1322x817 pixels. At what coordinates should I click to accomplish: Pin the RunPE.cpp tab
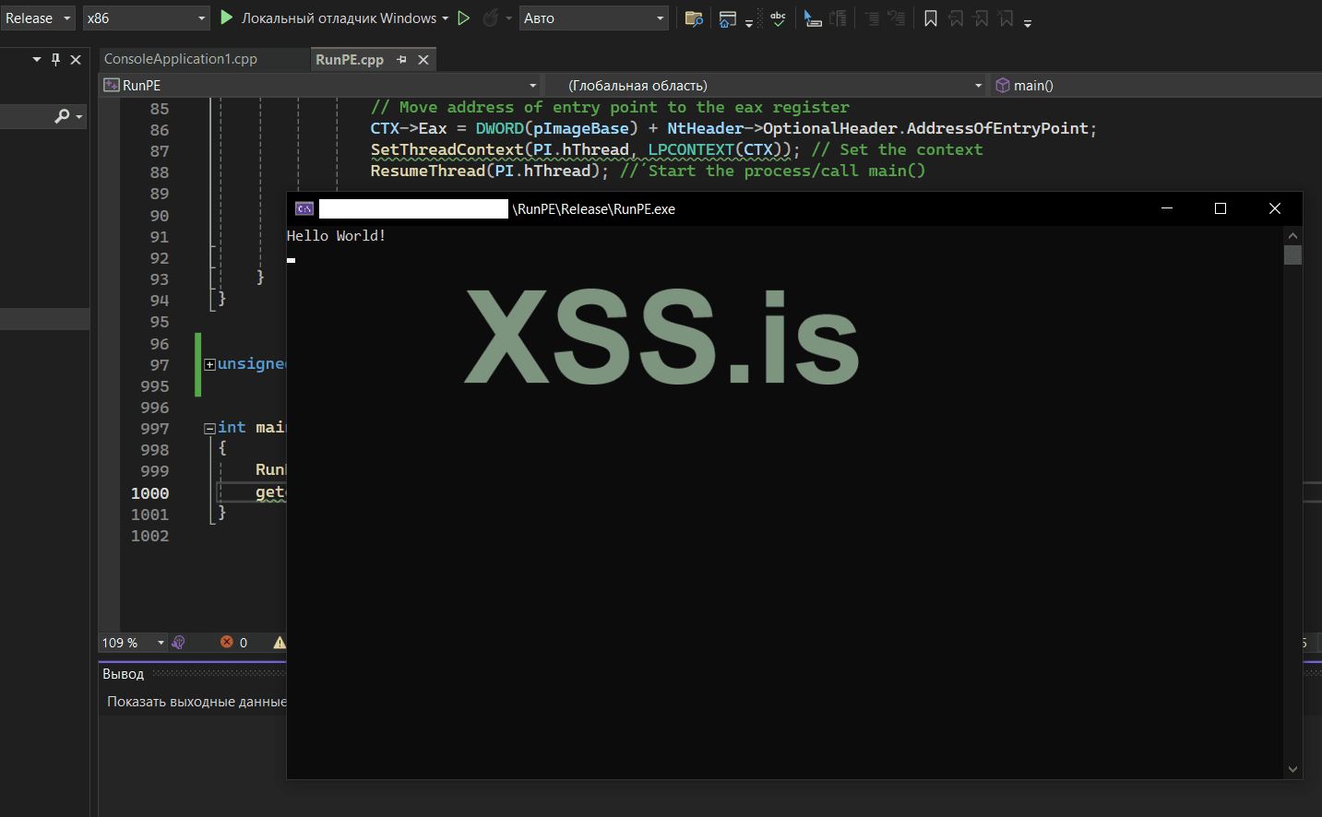pyautogui.click(x=401, y=60)
